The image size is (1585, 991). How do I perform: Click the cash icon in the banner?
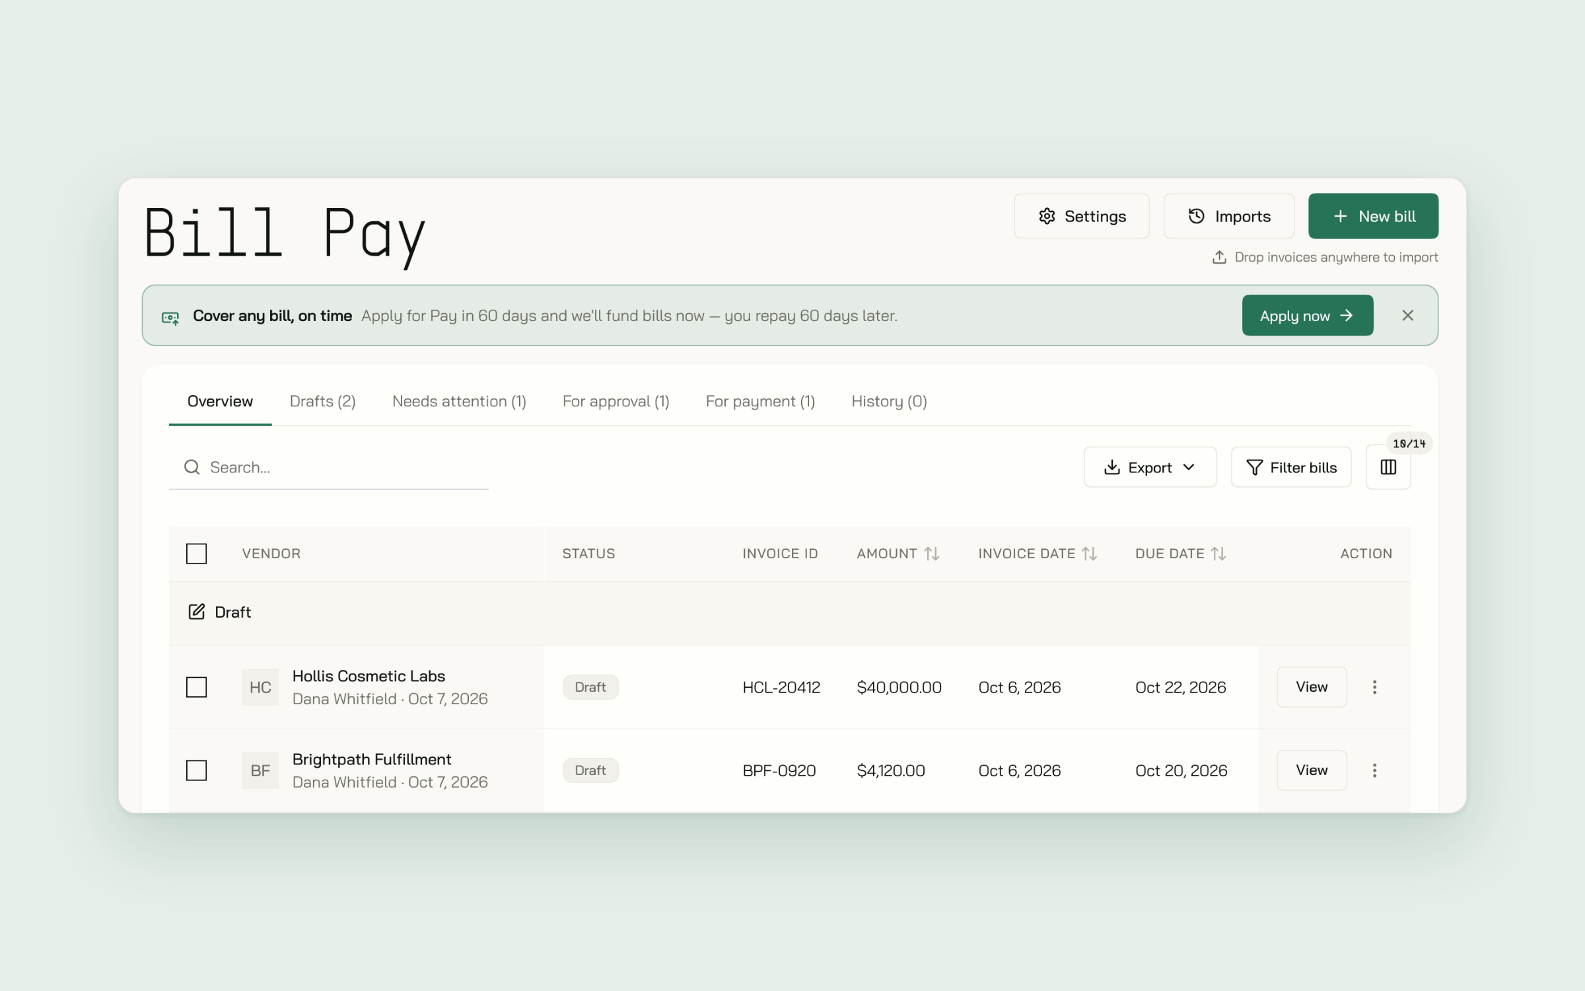point(170,318)
